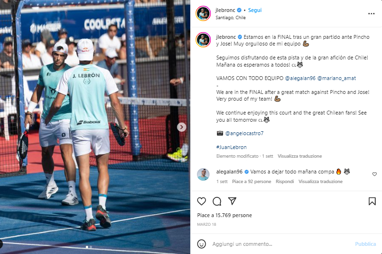The width and height of the screenshot is (382, 254).
Task: Open the comment bubble icon
Action: click(x=217, y=201)
